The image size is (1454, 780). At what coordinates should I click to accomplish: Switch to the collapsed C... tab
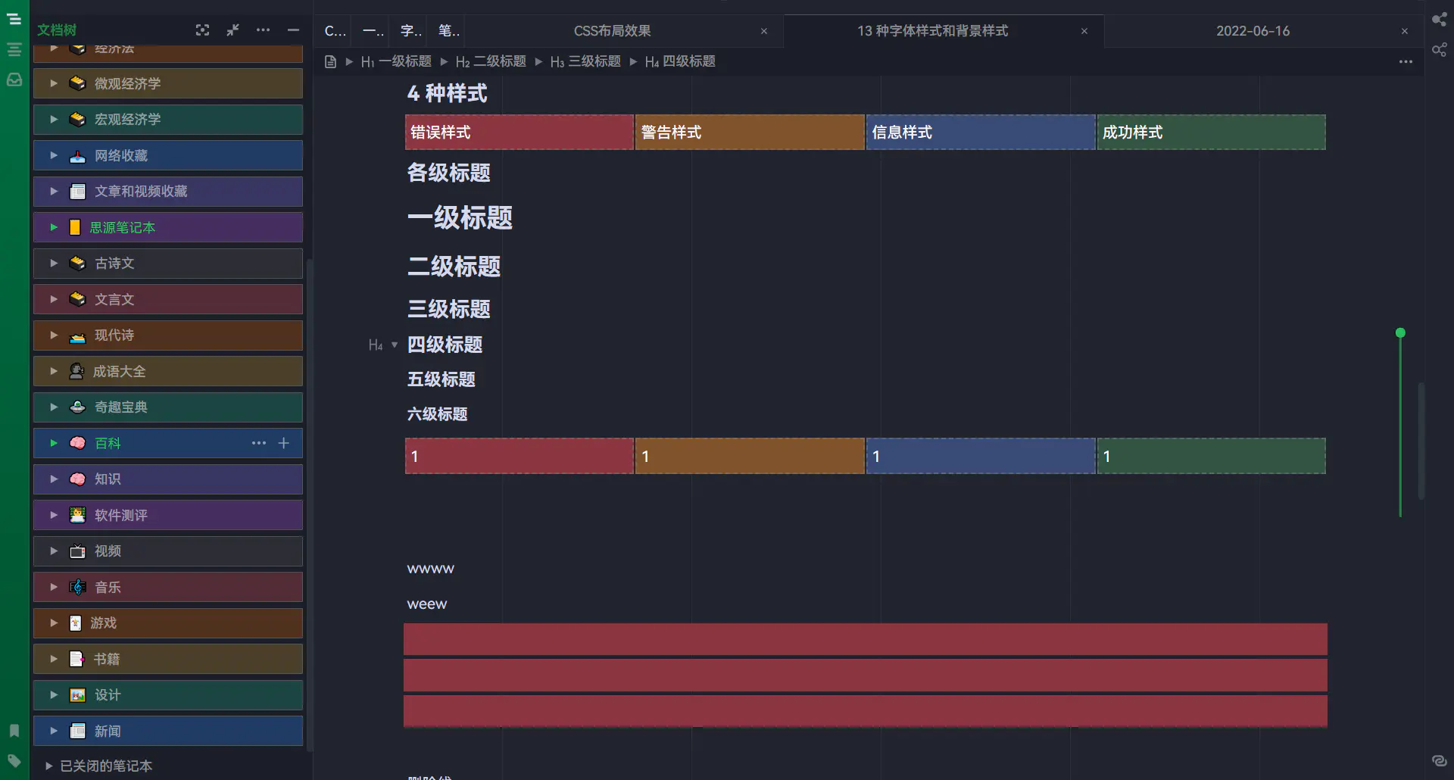335,31
